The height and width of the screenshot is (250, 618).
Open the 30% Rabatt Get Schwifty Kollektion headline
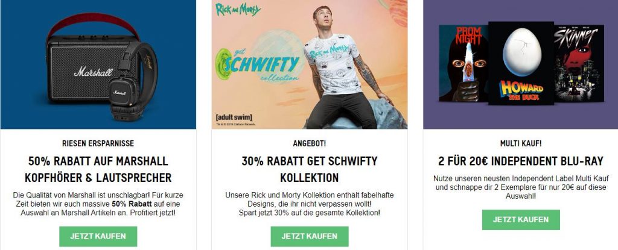pyautogui.click(x=310, y=169)
